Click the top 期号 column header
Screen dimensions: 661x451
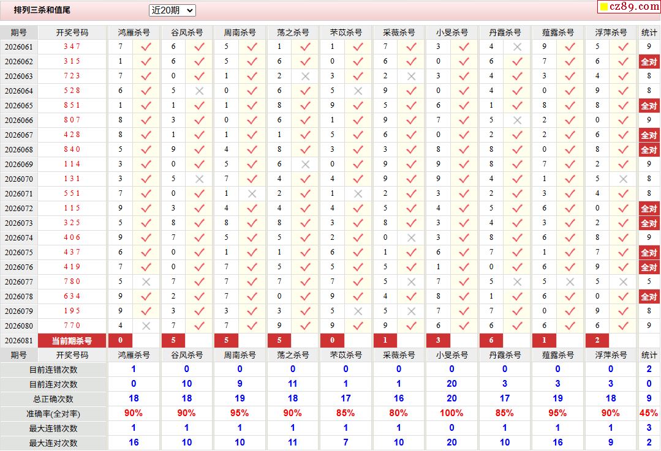tap(19, 32)
